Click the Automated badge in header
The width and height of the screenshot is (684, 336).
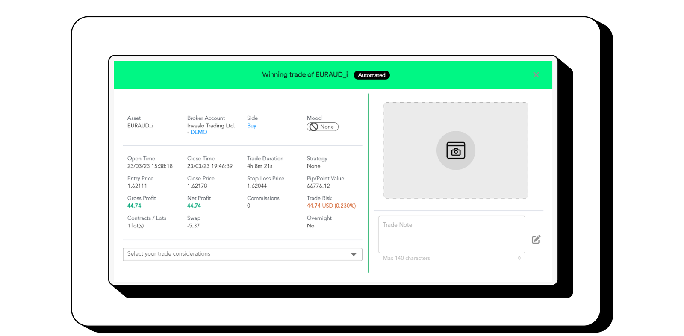coord(371,75)
